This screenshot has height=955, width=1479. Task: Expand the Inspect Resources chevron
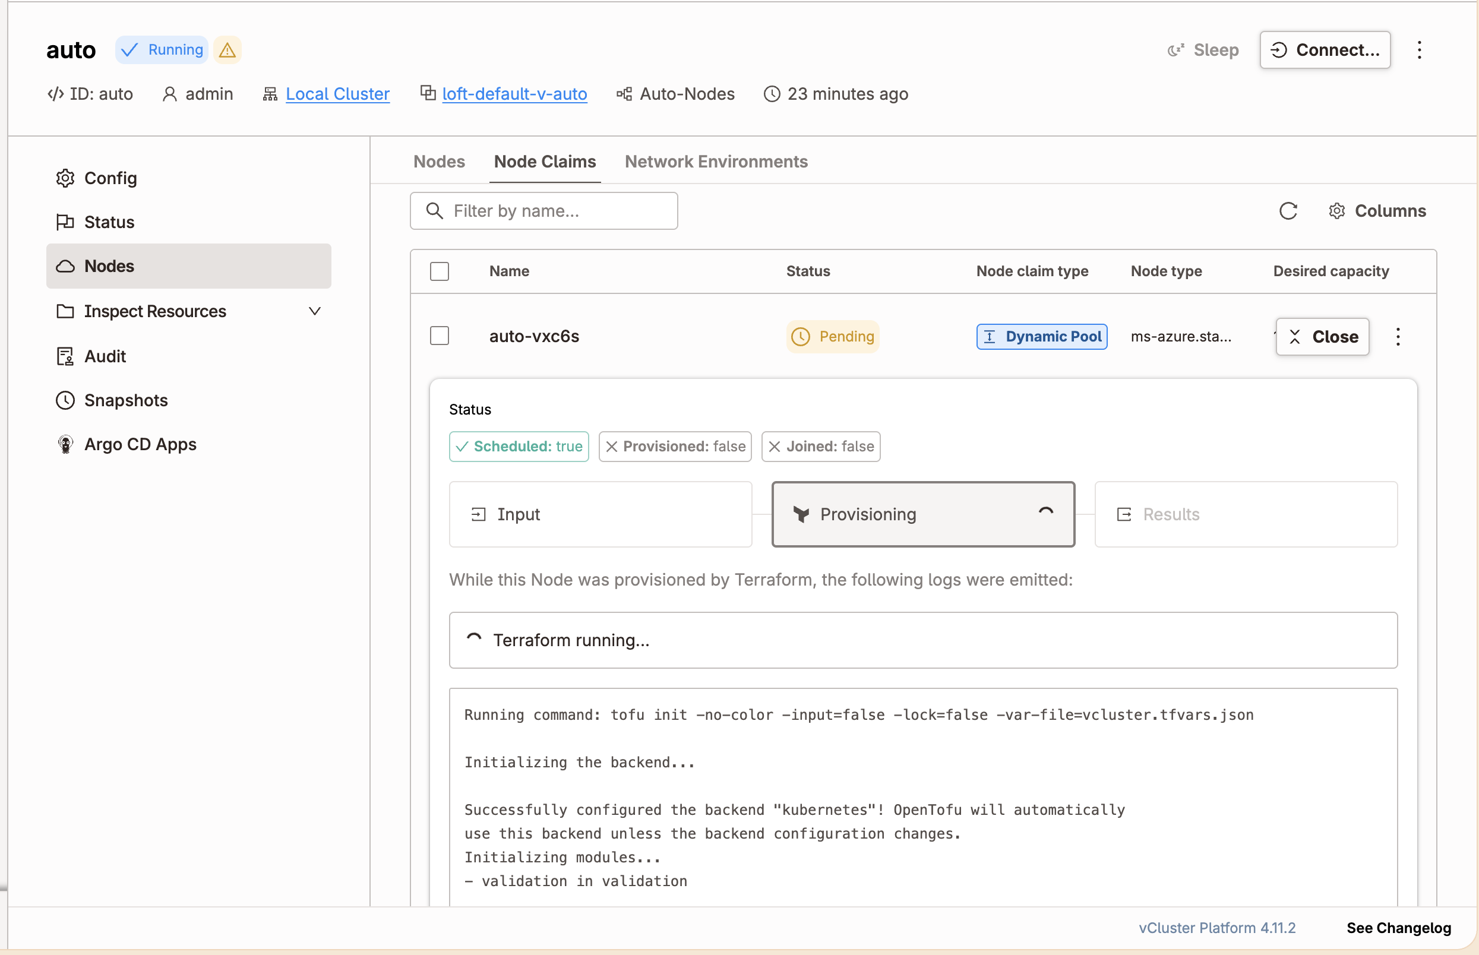pyautogui.click(x=315, y=311)
